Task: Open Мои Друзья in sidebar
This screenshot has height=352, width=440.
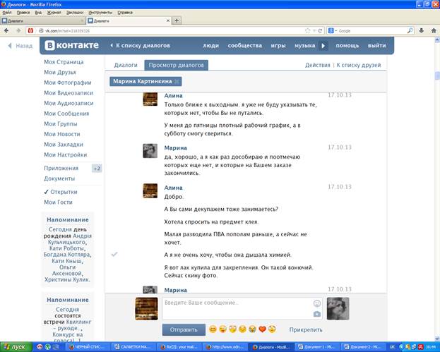Action: click(x=60, y=73)
